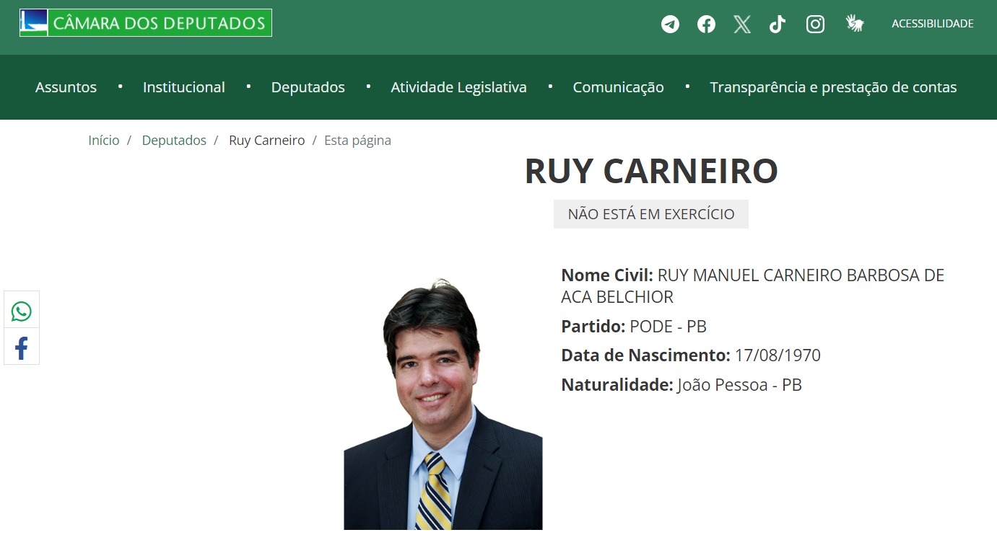997x553 pixels.
Task: Click the Nome Civil label text
Action: point(607,275)
